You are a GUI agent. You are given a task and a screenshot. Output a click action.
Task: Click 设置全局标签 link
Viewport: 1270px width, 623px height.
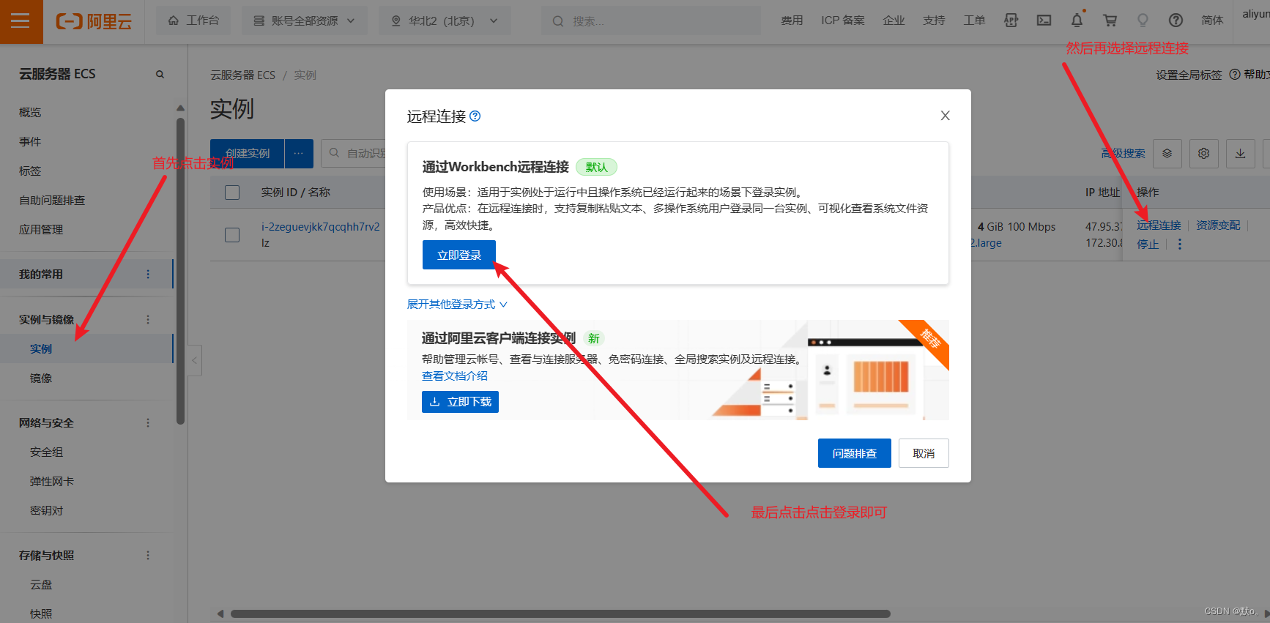[x=1189, y=75]
